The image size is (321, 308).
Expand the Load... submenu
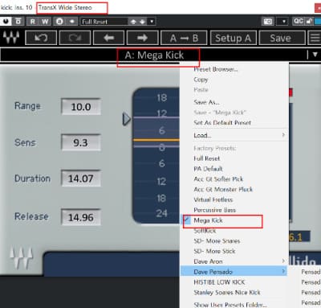coord(234,135)
